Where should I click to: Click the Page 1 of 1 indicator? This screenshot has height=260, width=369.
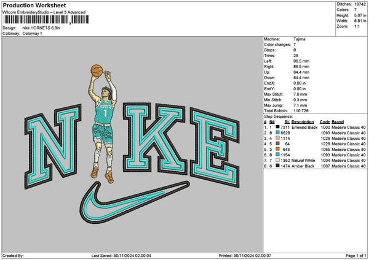click(356, 256)
